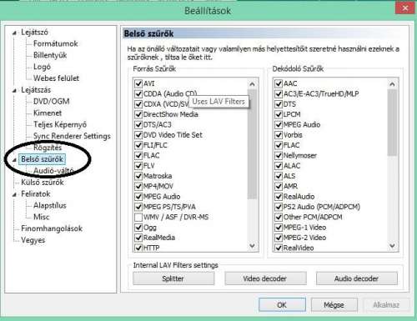Uncheck the FLI/FLC source filter
This screenshot has width=417, height=321.
click(138, 145)
